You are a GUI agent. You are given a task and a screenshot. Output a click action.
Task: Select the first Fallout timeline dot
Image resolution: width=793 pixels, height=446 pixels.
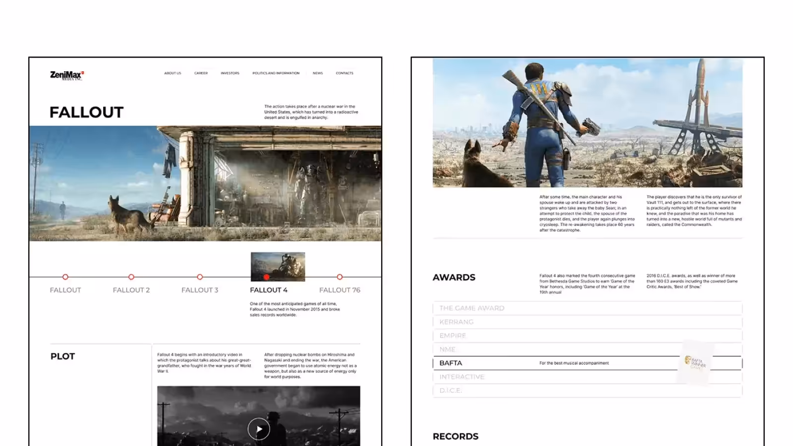tap(65, 277)
